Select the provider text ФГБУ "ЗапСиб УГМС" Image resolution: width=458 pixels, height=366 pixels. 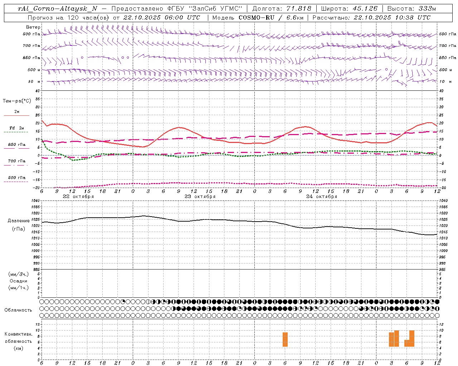point(205,9)
